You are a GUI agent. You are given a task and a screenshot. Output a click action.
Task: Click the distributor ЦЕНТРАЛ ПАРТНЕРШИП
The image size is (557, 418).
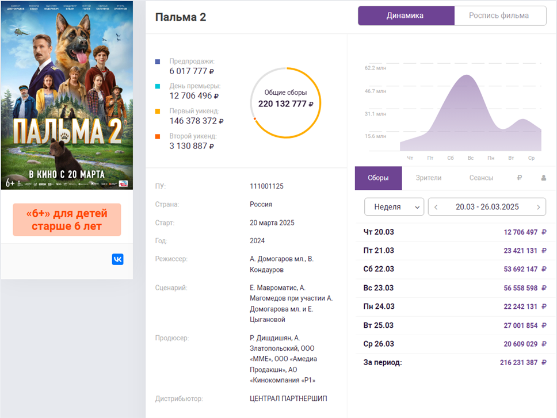coord(288,398)
